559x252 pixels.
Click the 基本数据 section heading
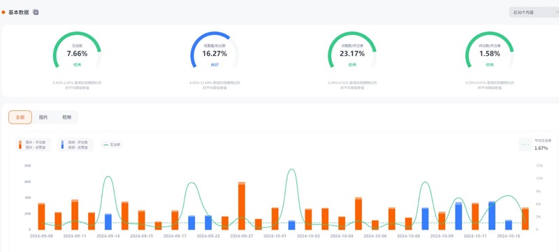[x=19, y=12]
